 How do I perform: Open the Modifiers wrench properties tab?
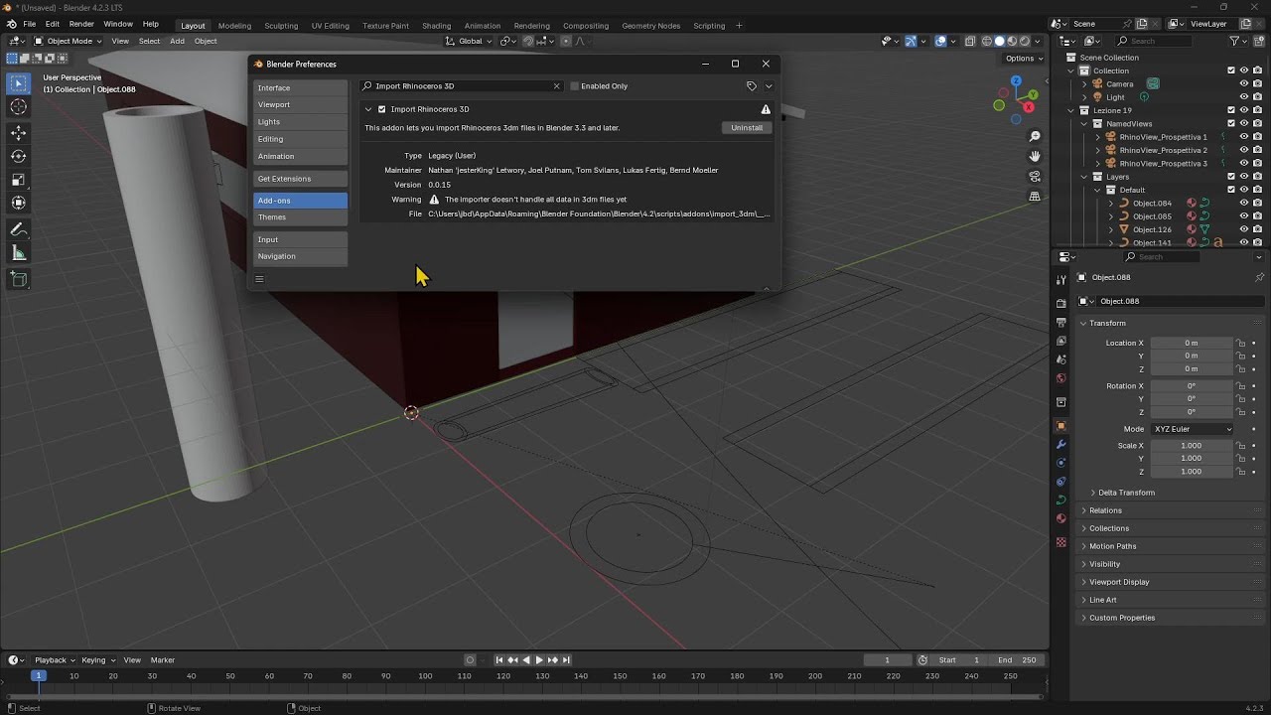pyautogui.click(x=1060, y=444)
